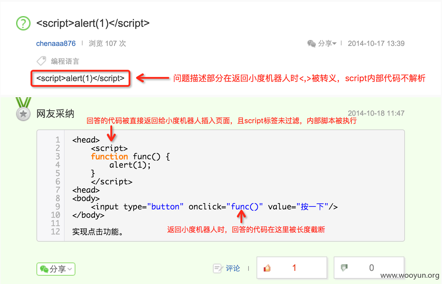Viewport: 442px width, 284px height.
Task: Click the tag icon beside 编程语言
Action: (41, 61)
